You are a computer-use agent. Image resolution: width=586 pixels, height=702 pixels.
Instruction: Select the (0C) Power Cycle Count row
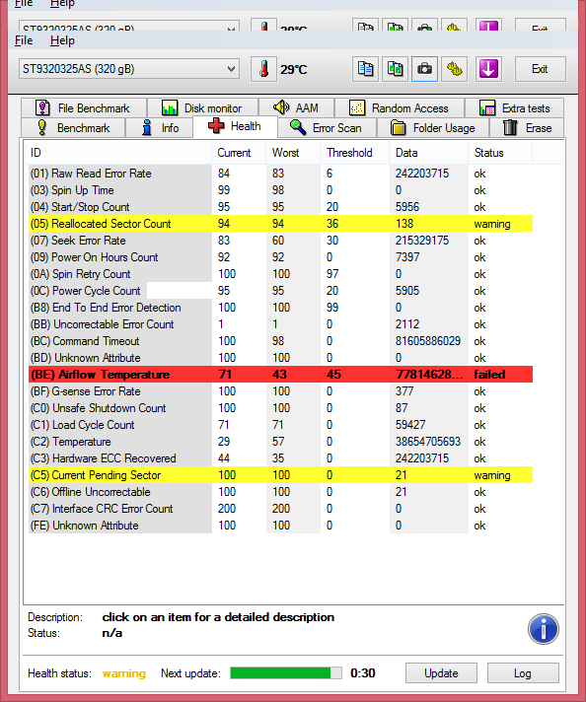(281, 291)
